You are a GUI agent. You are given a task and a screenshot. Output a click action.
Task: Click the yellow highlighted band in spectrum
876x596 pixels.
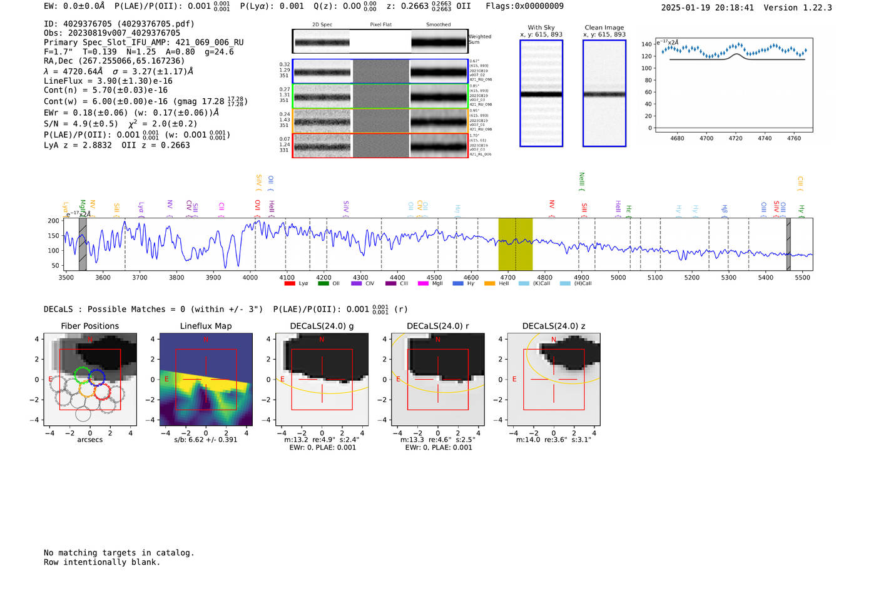tap(516, 244)
